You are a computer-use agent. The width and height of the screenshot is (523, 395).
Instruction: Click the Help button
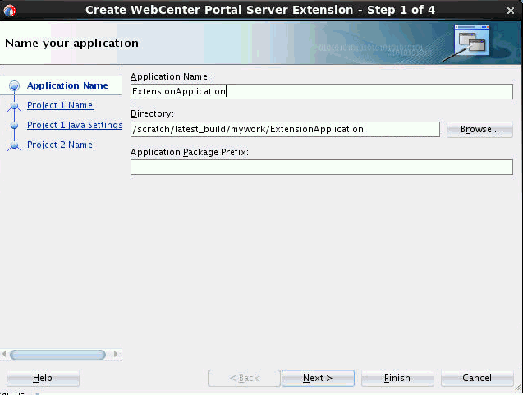[43, 378]
